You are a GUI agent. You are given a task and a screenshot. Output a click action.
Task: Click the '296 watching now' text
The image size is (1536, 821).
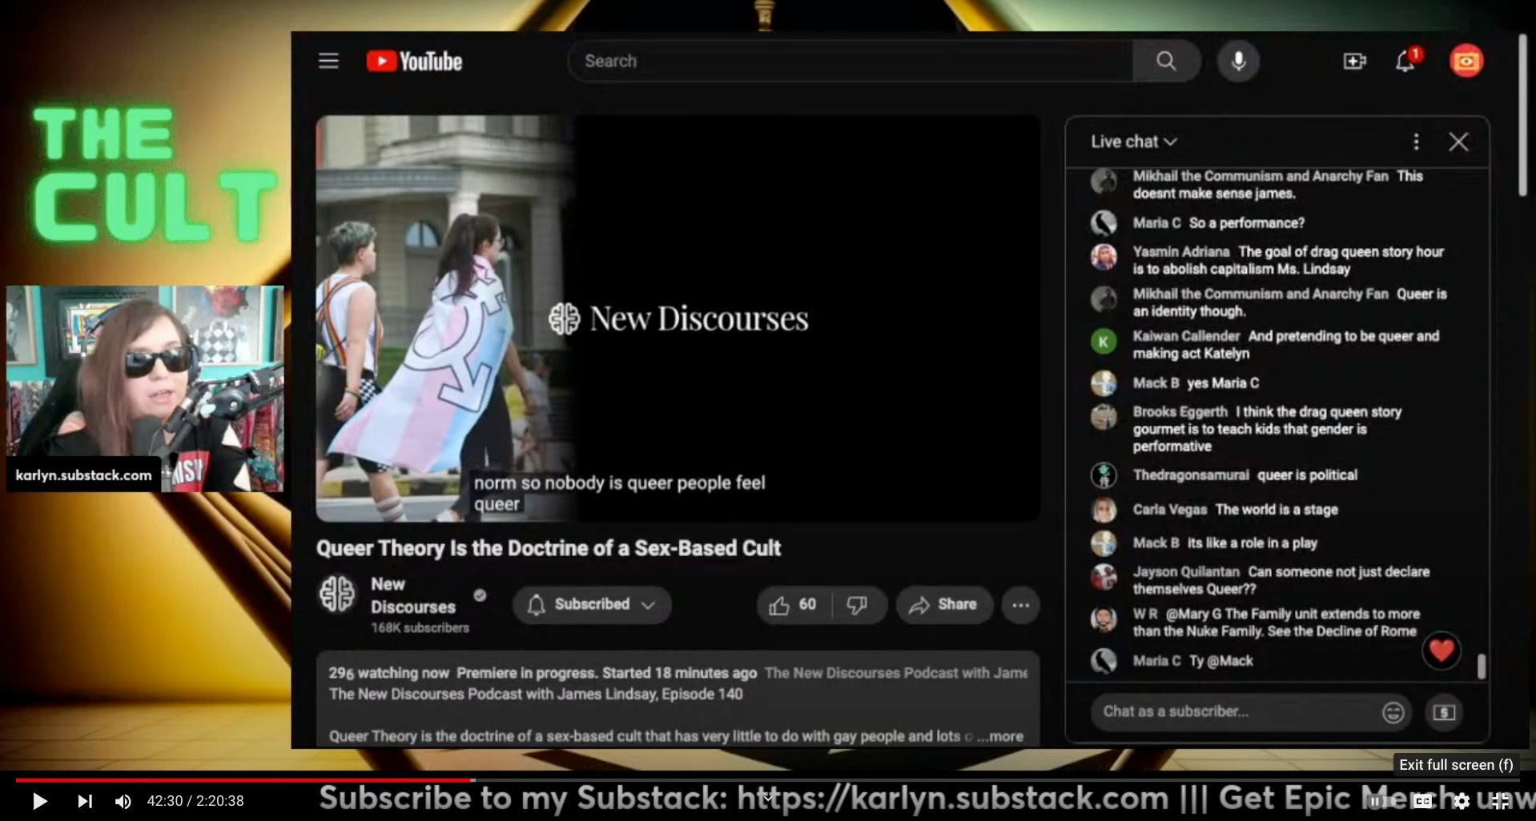(x=388, y=673)
